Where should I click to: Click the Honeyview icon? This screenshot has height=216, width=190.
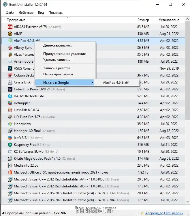[x=10, y=124]
